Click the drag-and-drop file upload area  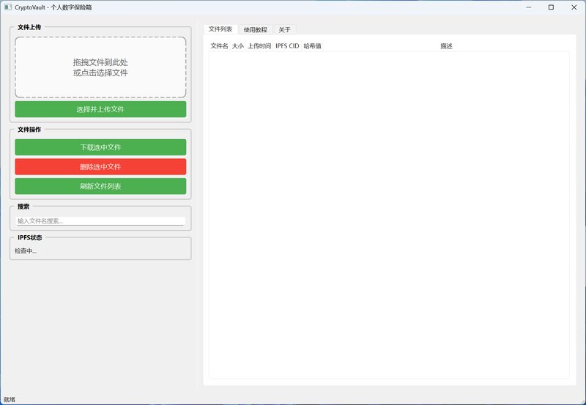point(100,67)
